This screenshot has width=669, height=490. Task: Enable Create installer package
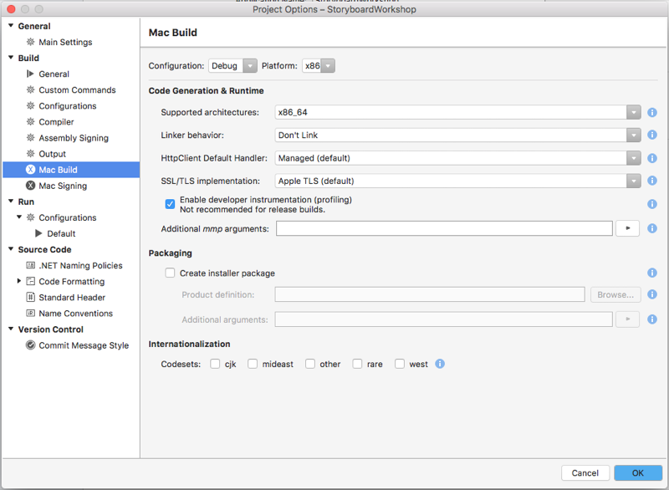click(170, 272)
